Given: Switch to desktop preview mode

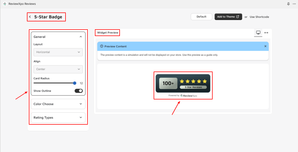Looking at the screenshot, I should tap(258, 33).
